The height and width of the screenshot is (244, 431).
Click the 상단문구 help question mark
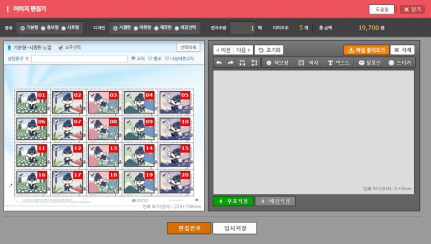click(26, 59)
